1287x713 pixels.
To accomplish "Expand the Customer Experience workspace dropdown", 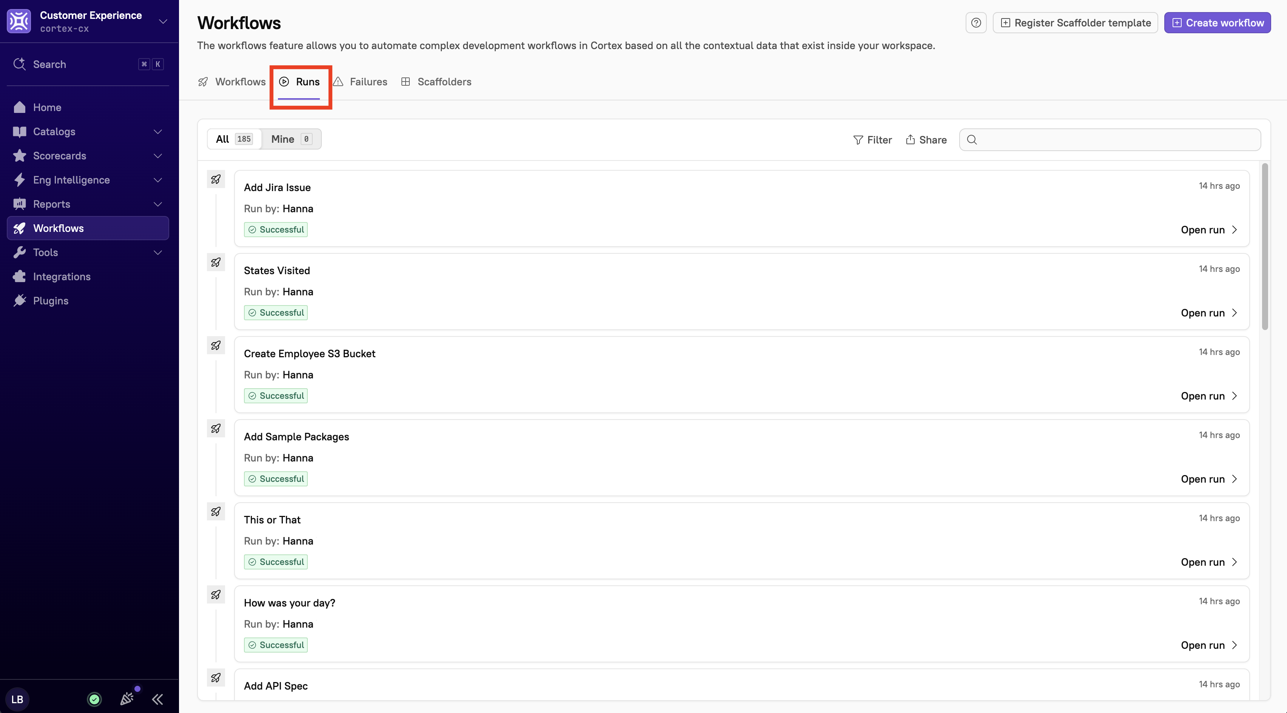I will 163,22.
